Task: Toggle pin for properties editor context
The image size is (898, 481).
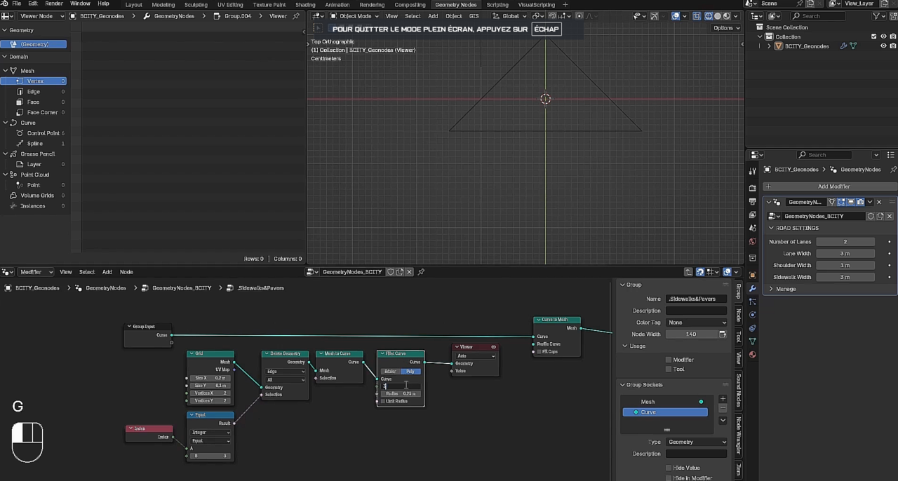Action: pos(893,170)
